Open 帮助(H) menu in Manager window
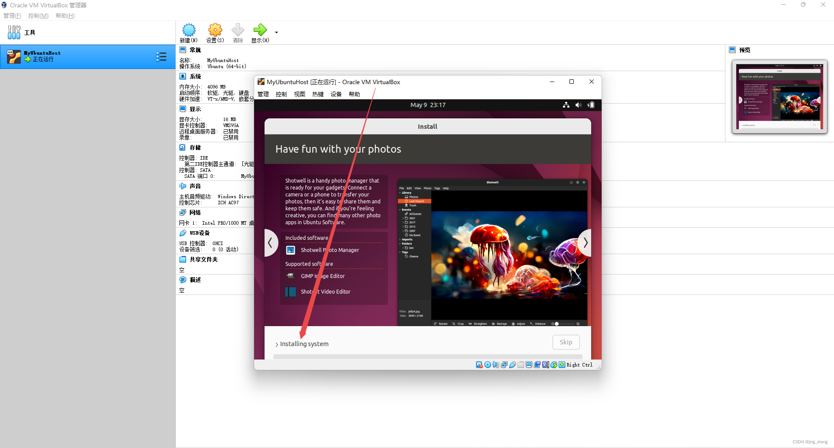This screenshot has width=834, height=448. click(x=65, y=16)
